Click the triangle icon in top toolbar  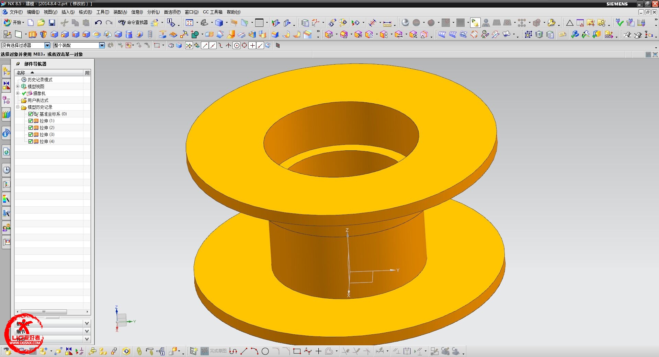coord(570,23)
